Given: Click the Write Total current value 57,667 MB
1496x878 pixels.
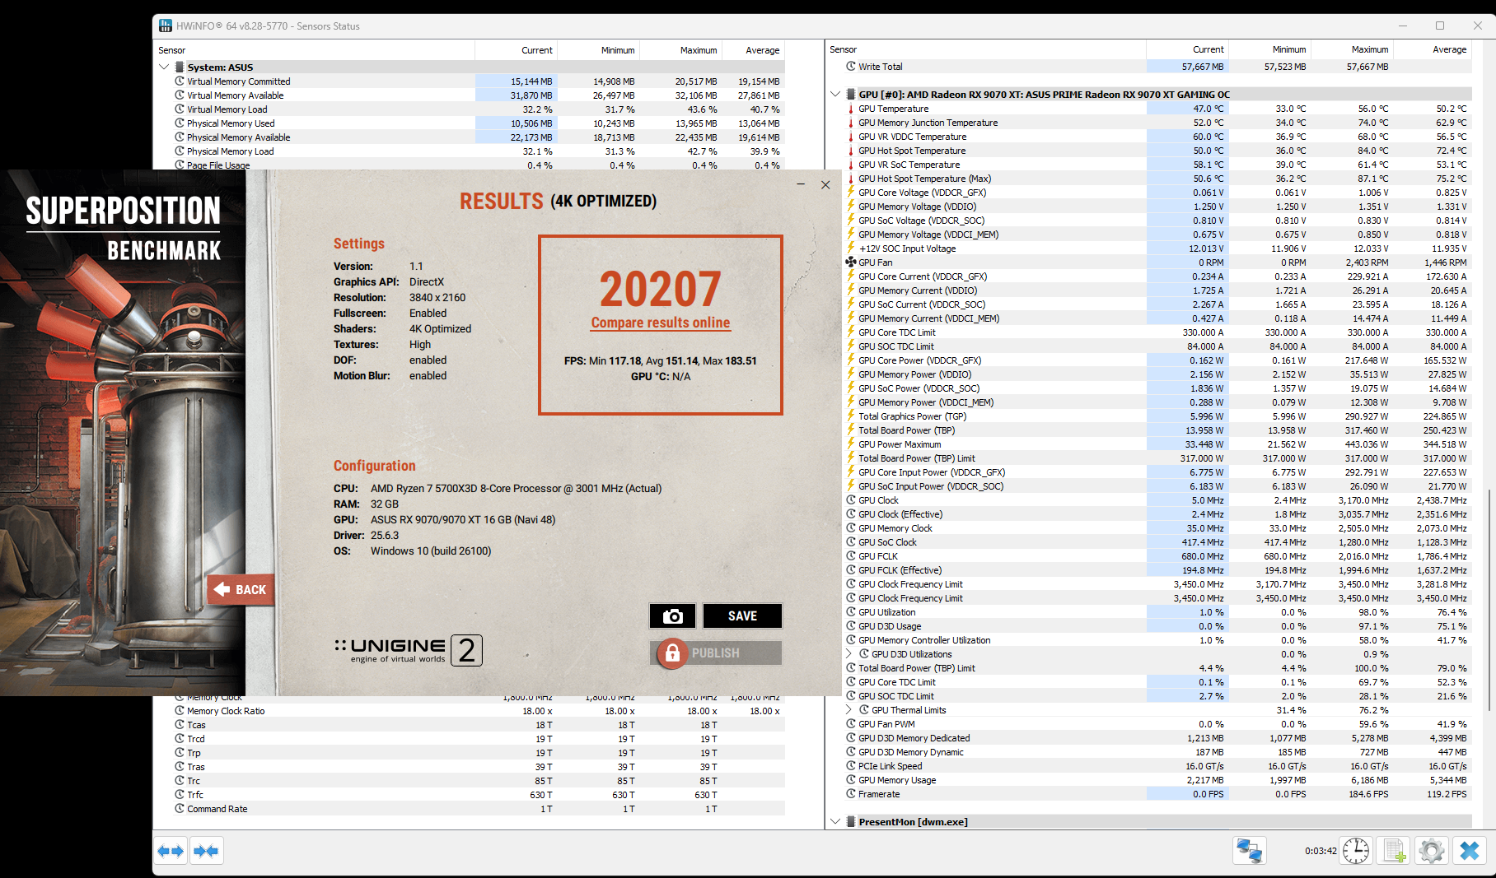Looking at the screenshot, I should 1203,67.
